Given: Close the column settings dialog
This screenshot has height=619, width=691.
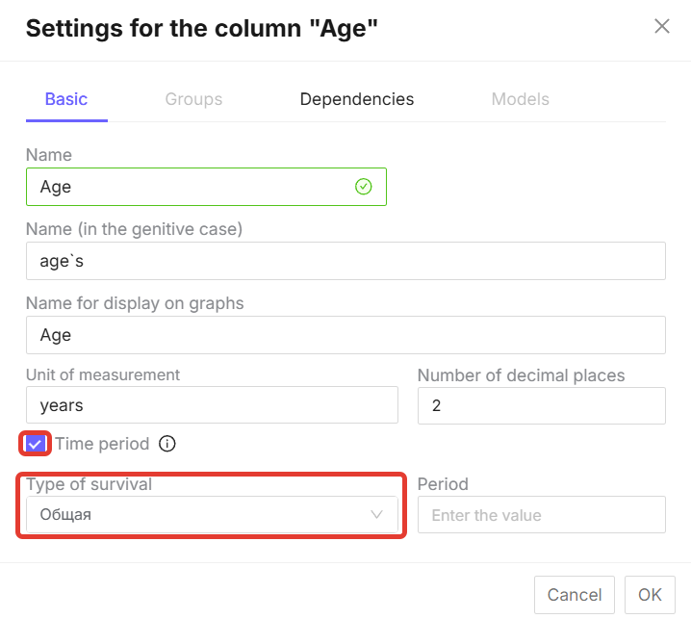Looking at the screenshot, I should click(662, 27).
